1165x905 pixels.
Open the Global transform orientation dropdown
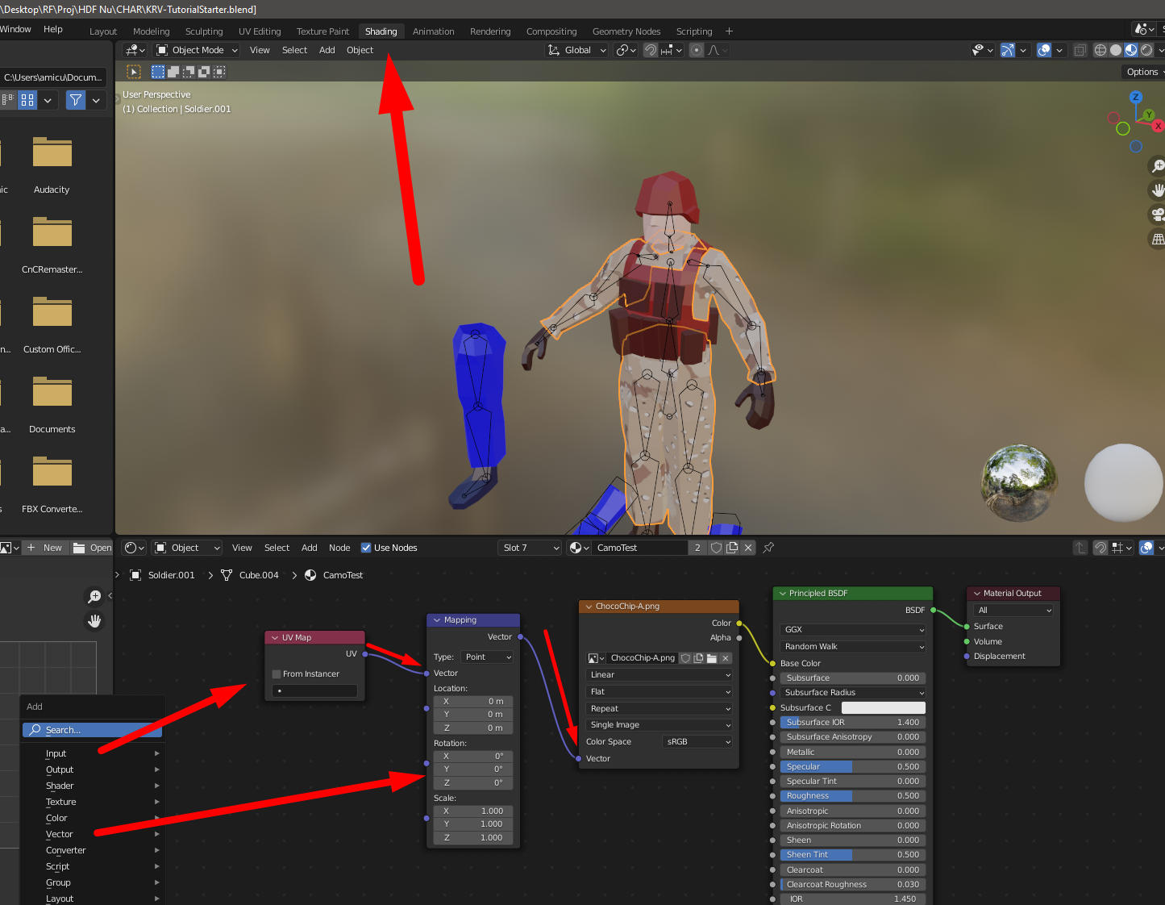coord(576,50)
